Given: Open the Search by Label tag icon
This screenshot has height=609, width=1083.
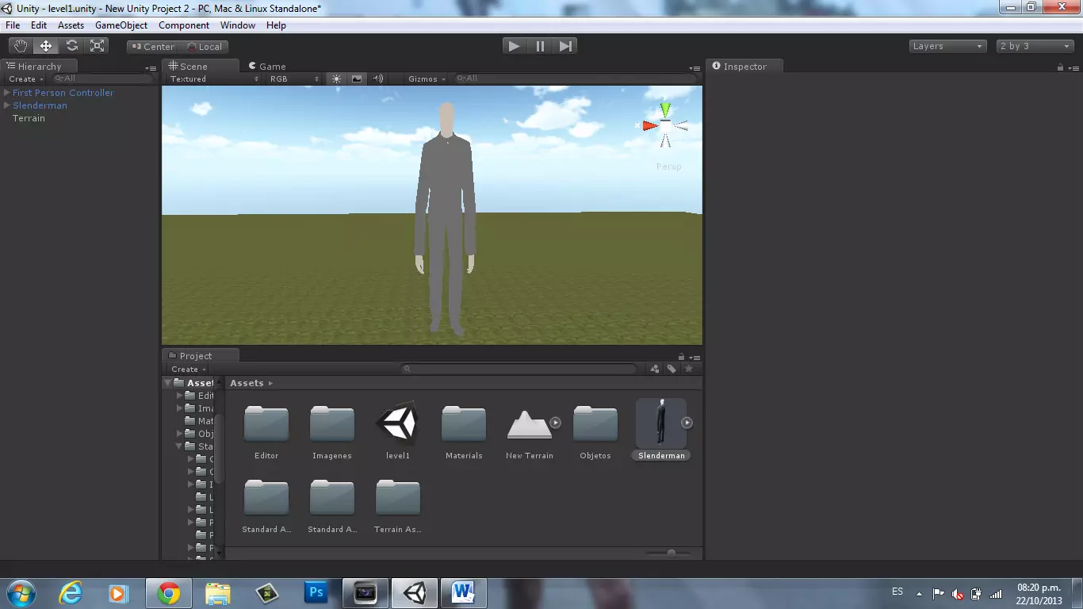Looking at the screenshot, I should click(x=672, y=369).
